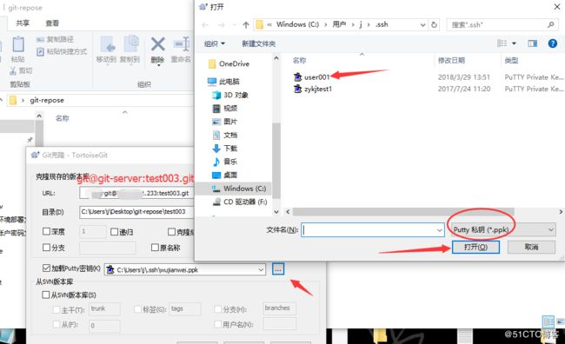Select CD 驱动器 (F:) in sidebar
565x344 pixels.
[240, 202]
